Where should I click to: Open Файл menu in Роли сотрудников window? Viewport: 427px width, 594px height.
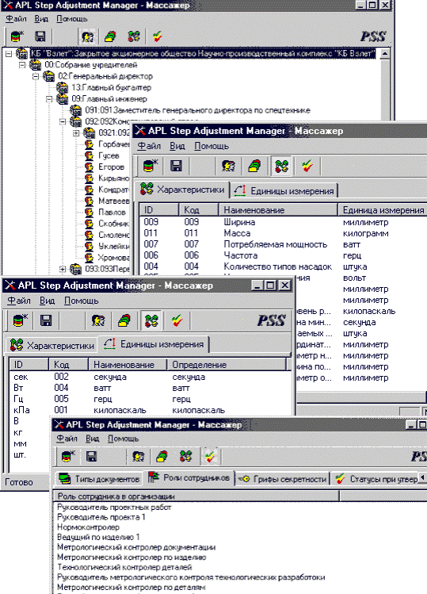[67, 439]
